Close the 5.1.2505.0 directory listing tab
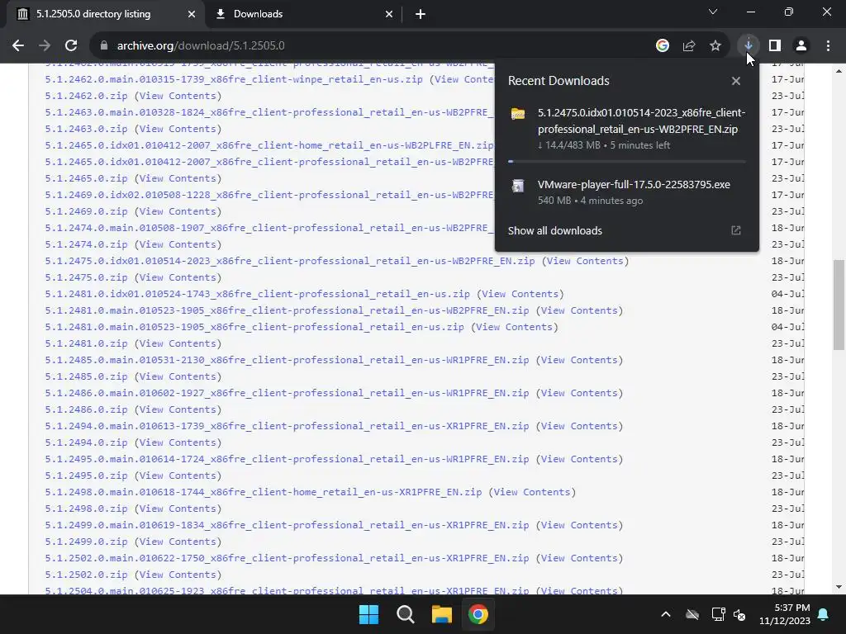Viewport: 846px width, 634px height. click(x=192, y=14)
